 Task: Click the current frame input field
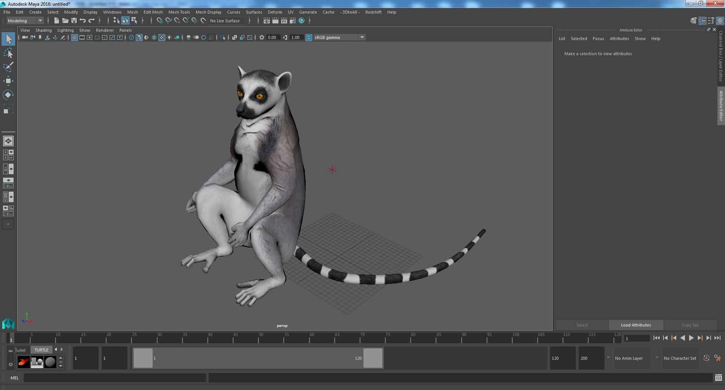pos(637,339)
